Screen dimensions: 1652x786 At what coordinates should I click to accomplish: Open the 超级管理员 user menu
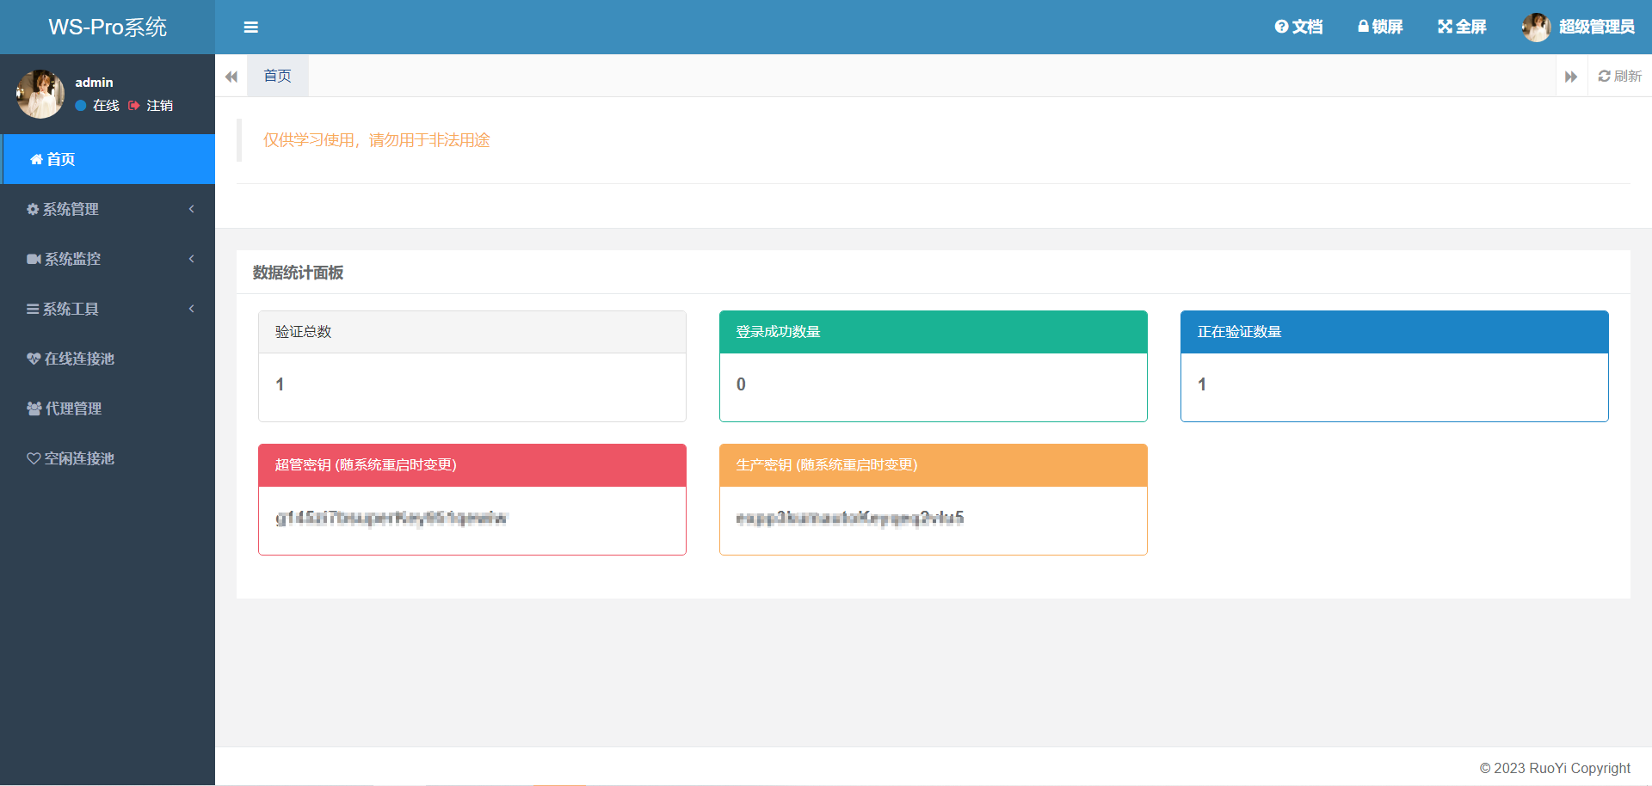(x=1579, y=28)
